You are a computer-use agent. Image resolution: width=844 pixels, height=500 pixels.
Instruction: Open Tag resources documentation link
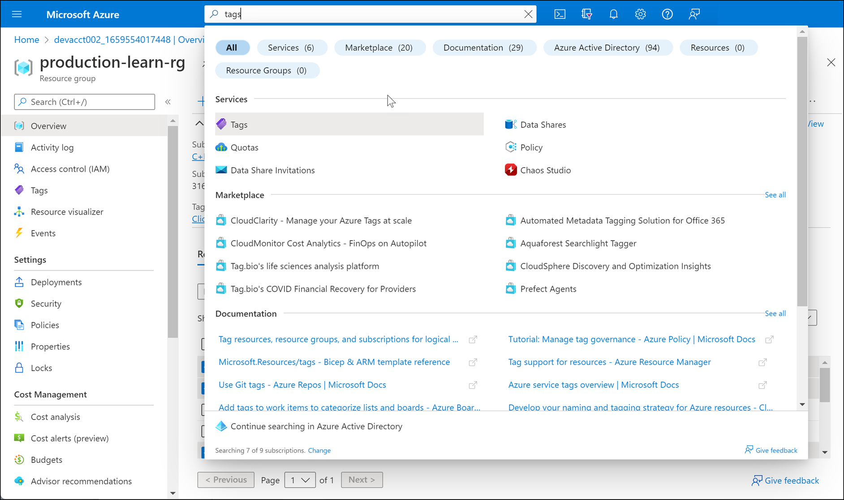pos(339,339)
